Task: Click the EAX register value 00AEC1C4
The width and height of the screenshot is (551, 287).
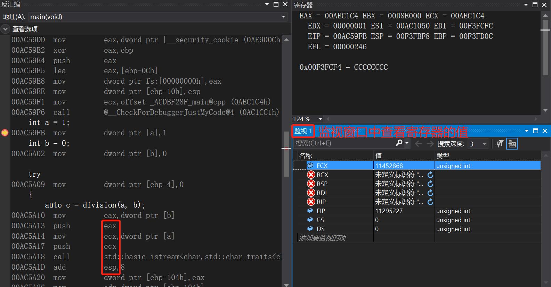Action: point(341,16)
